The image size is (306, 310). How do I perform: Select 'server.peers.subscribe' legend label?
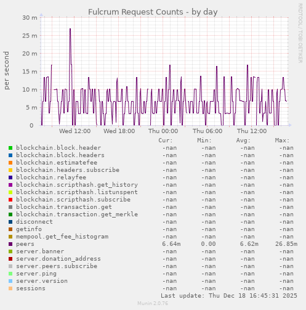[x=57, y=266]
